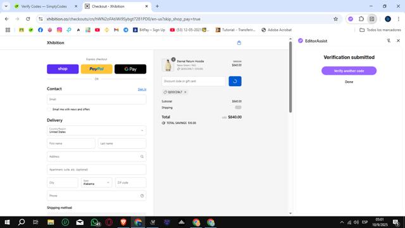The height and width of the screenshot is (228, 405).
Task: Open the Chrome three-dot menu
Action: pos(399,19)
